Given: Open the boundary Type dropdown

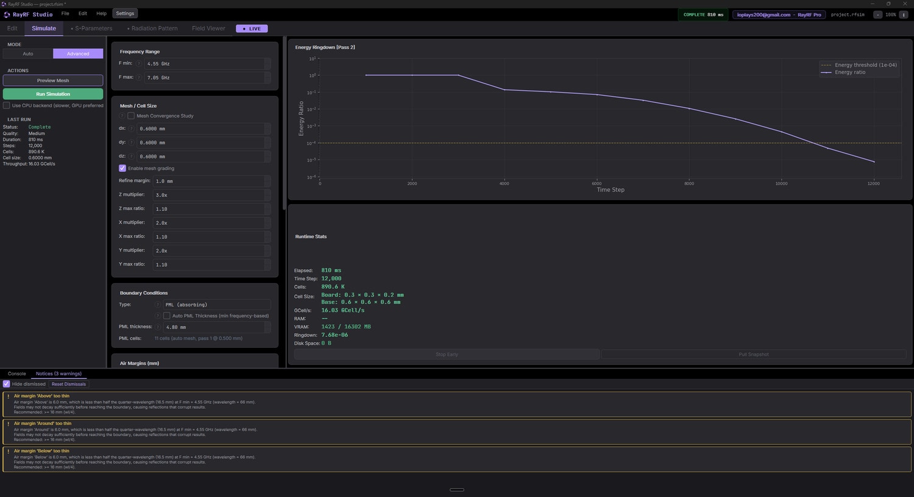Looking at the screenshot, I should 217,305.
